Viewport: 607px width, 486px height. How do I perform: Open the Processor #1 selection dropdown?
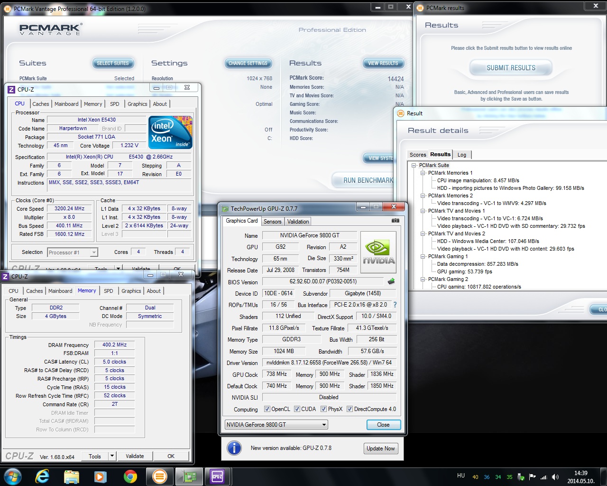click(x=72, y=252)
